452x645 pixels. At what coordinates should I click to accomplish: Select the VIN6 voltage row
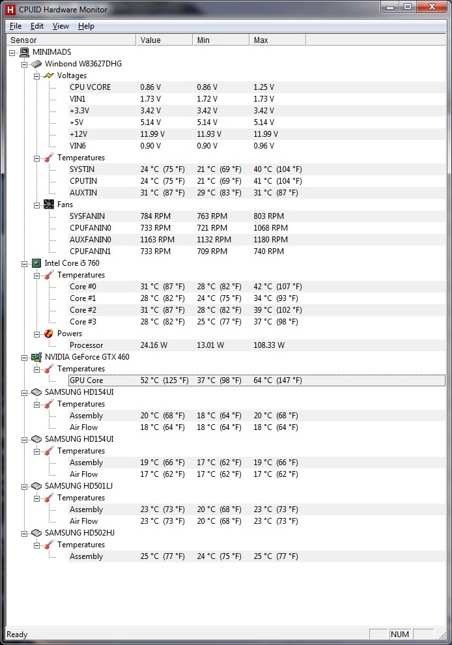(257, 146)
